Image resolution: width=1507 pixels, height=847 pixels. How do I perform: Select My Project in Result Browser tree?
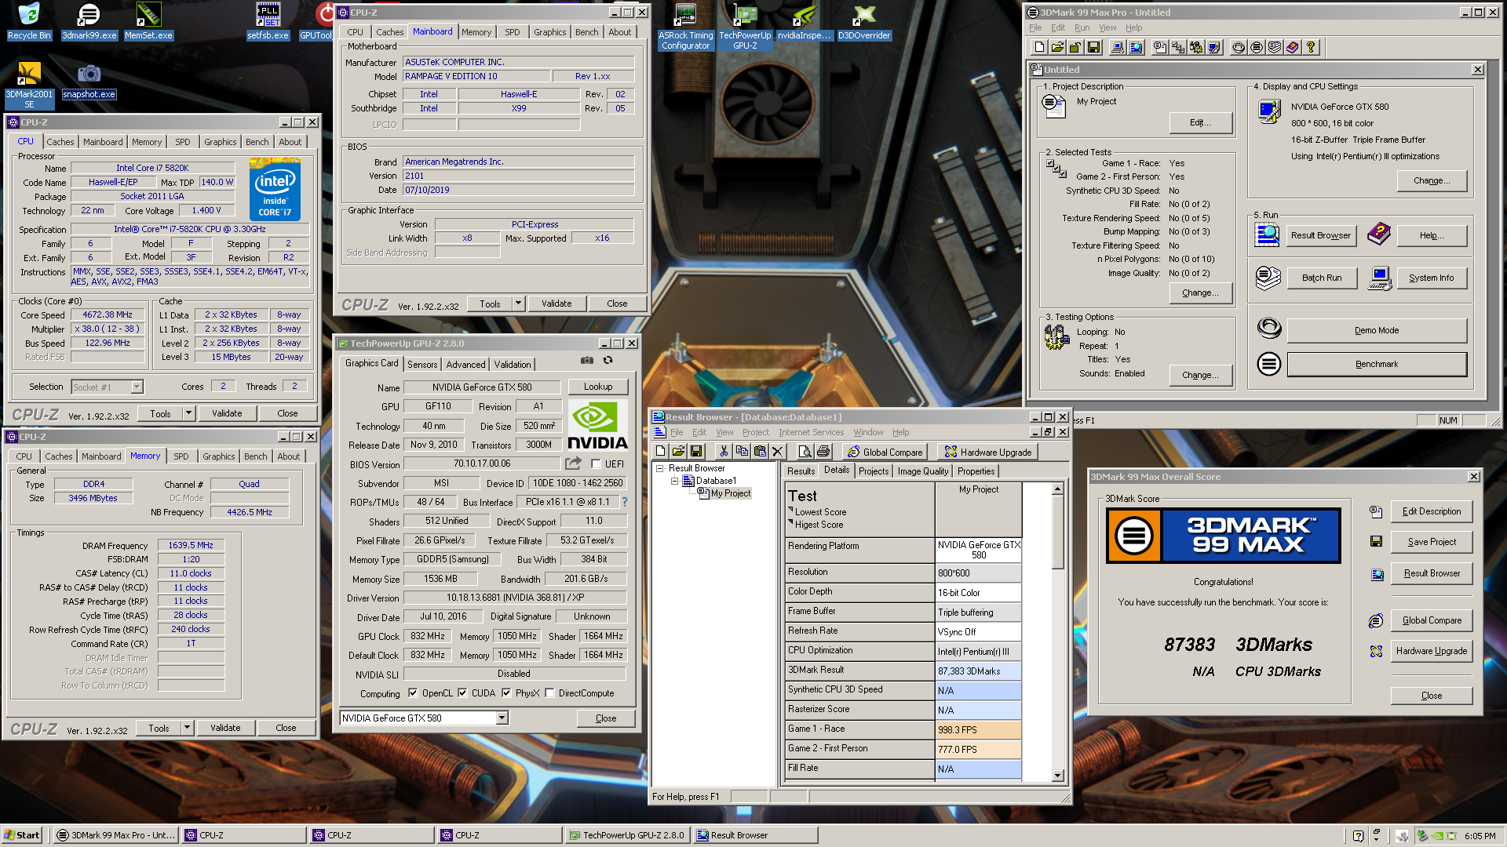click(x=730, y=493)
